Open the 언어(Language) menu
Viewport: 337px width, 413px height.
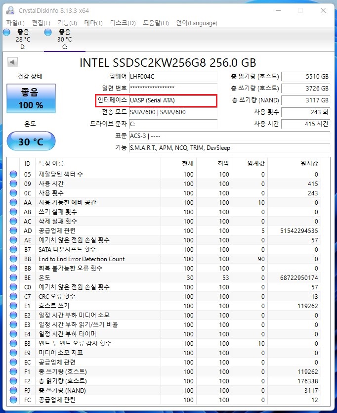(x=197, y=23)
